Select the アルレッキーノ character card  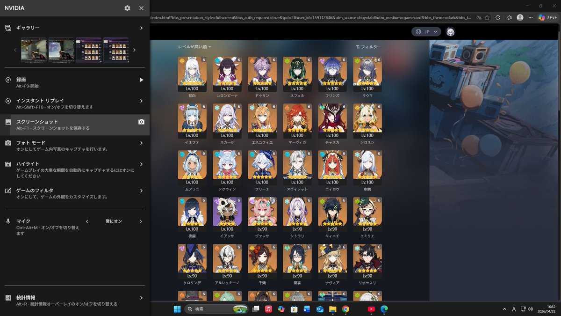pos(227,262)
